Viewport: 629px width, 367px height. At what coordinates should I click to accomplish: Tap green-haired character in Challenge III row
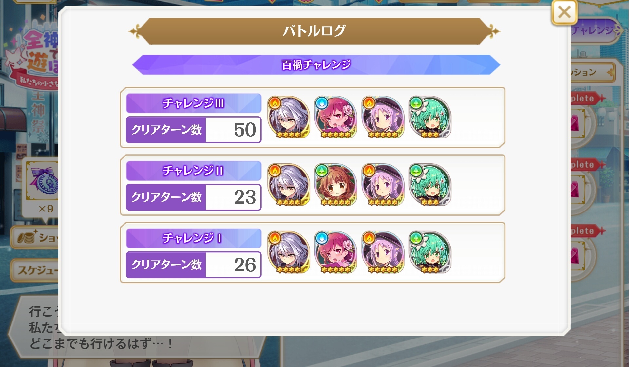pyautogui.click(x=430, y=117)
